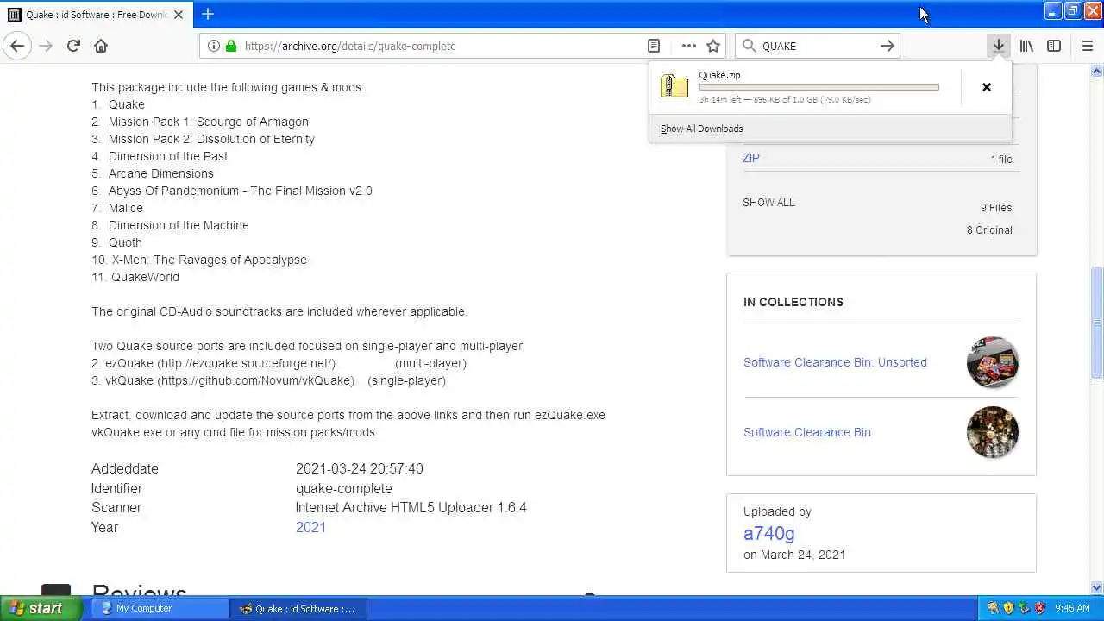Image resolution: width=1104 pixels, height=621 pixels.
Task: Click the 'quake-complete' identifier value
Action: [343, 488]
